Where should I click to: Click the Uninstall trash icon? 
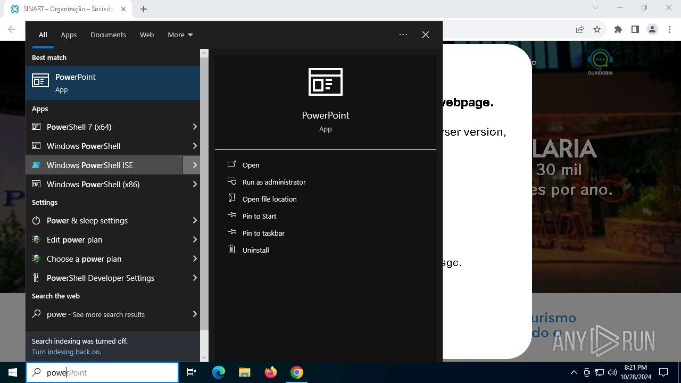pyautogui.click(x=231, y=249)
